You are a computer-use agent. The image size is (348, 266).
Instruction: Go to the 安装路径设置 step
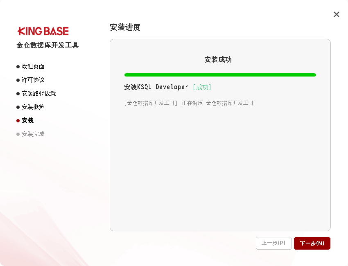click(39, 94)
